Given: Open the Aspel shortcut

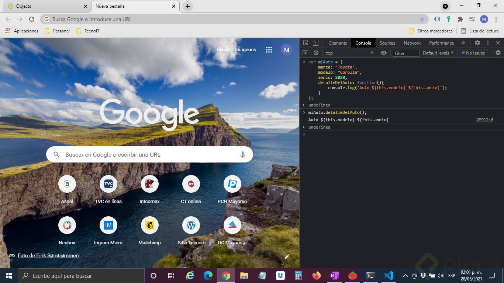Looking at the screenshot, I should [67, 190].
